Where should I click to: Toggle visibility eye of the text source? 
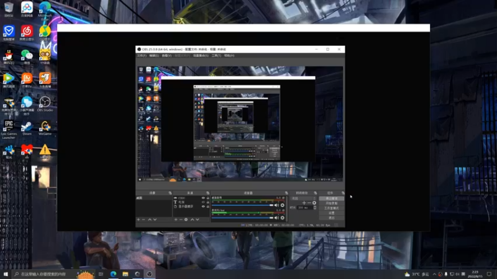pyautogui.click(x=203, y=202)
